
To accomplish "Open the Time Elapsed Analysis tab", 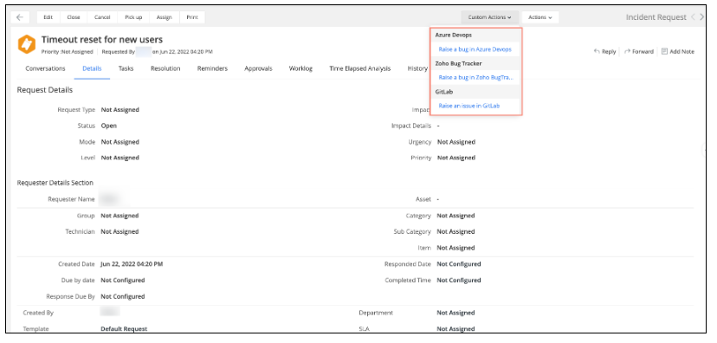I will 360,68.
